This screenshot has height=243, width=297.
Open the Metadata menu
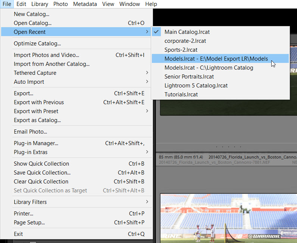85,4
